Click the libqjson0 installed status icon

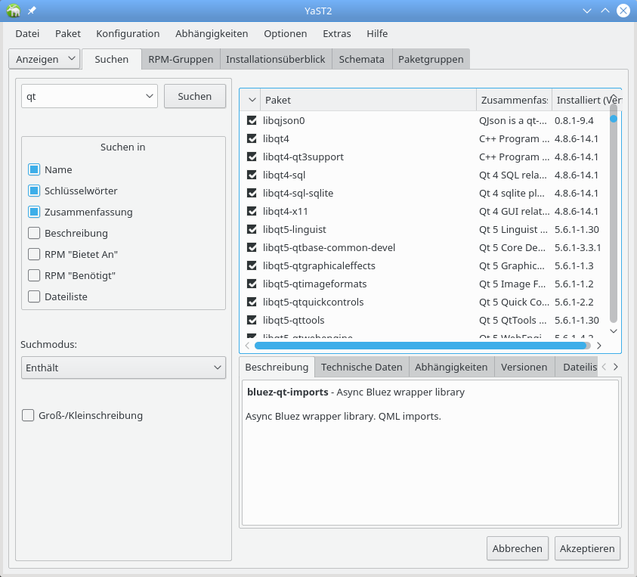pyautogui.click(x=252, y=120)
